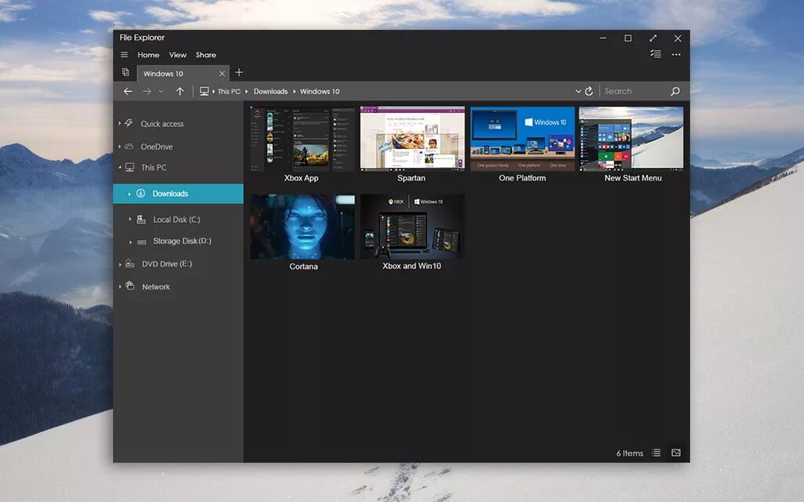This screenshot has width=804, height=502.
Task: Switch to large thumbnails view
Action: pyautogui.click(x=676, y=453)
